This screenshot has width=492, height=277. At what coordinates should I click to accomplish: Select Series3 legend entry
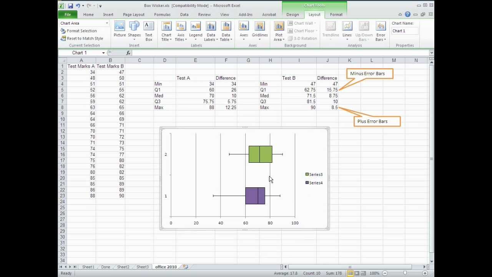(314, 175)
